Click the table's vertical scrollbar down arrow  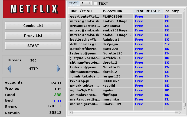point(184,108)
